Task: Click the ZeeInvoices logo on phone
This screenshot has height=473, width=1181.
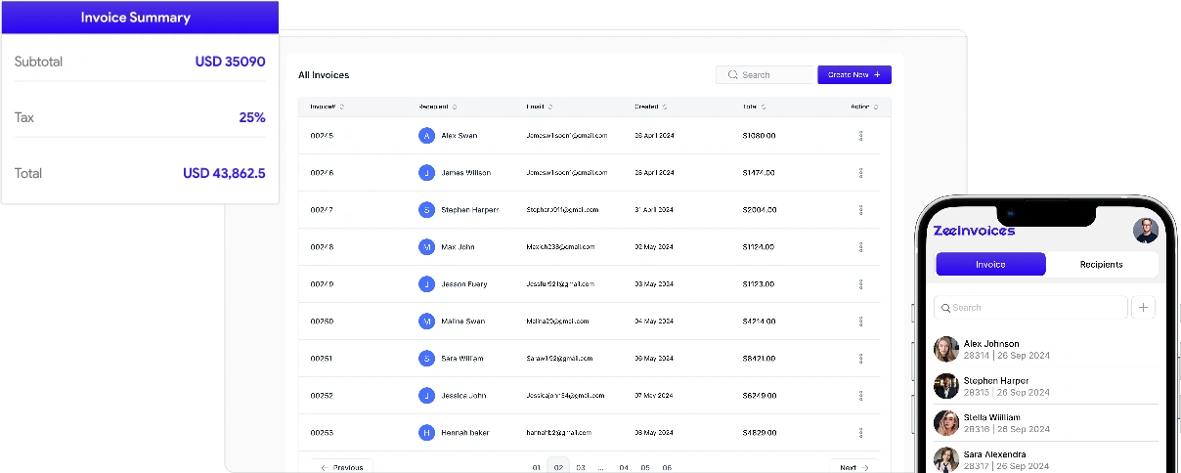Action: click(x=974, y=231)
